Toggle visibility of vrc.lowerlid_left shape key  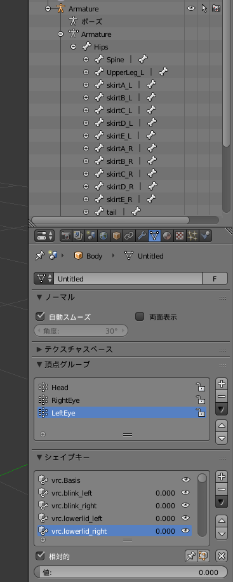click(185, 518)
